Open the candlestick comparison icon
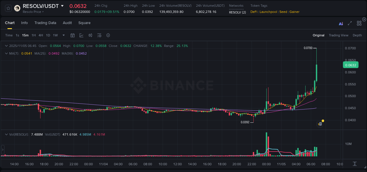Screen dimensions: 367x172 pos(90,35)
